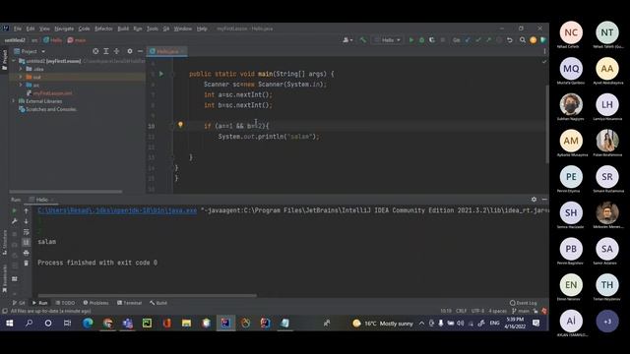Screen dimensions: 630x354
Task: Click the green Run button in top toolbar
Action: pyautogui.click(x=411, y=40)
